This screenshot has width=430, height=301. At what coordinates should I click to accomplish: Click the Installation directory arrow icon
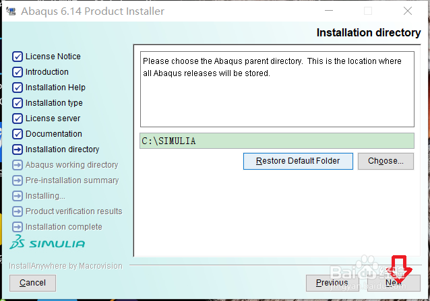[18, 149]
